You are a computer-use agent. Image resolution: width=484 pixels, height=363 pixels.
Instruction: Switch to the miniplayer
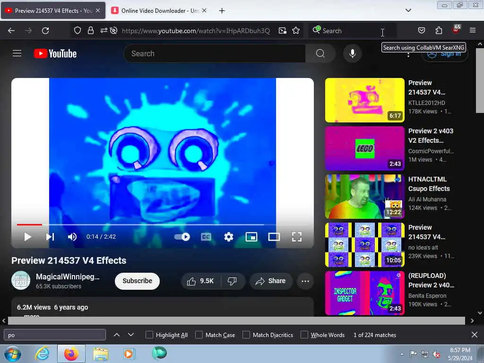[x=251, y=237]
